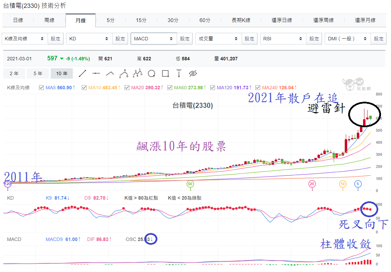This screenshot has width=391, height=272.
Task: Switch to the 5分 tab
Action: click(x=111, y=20)
